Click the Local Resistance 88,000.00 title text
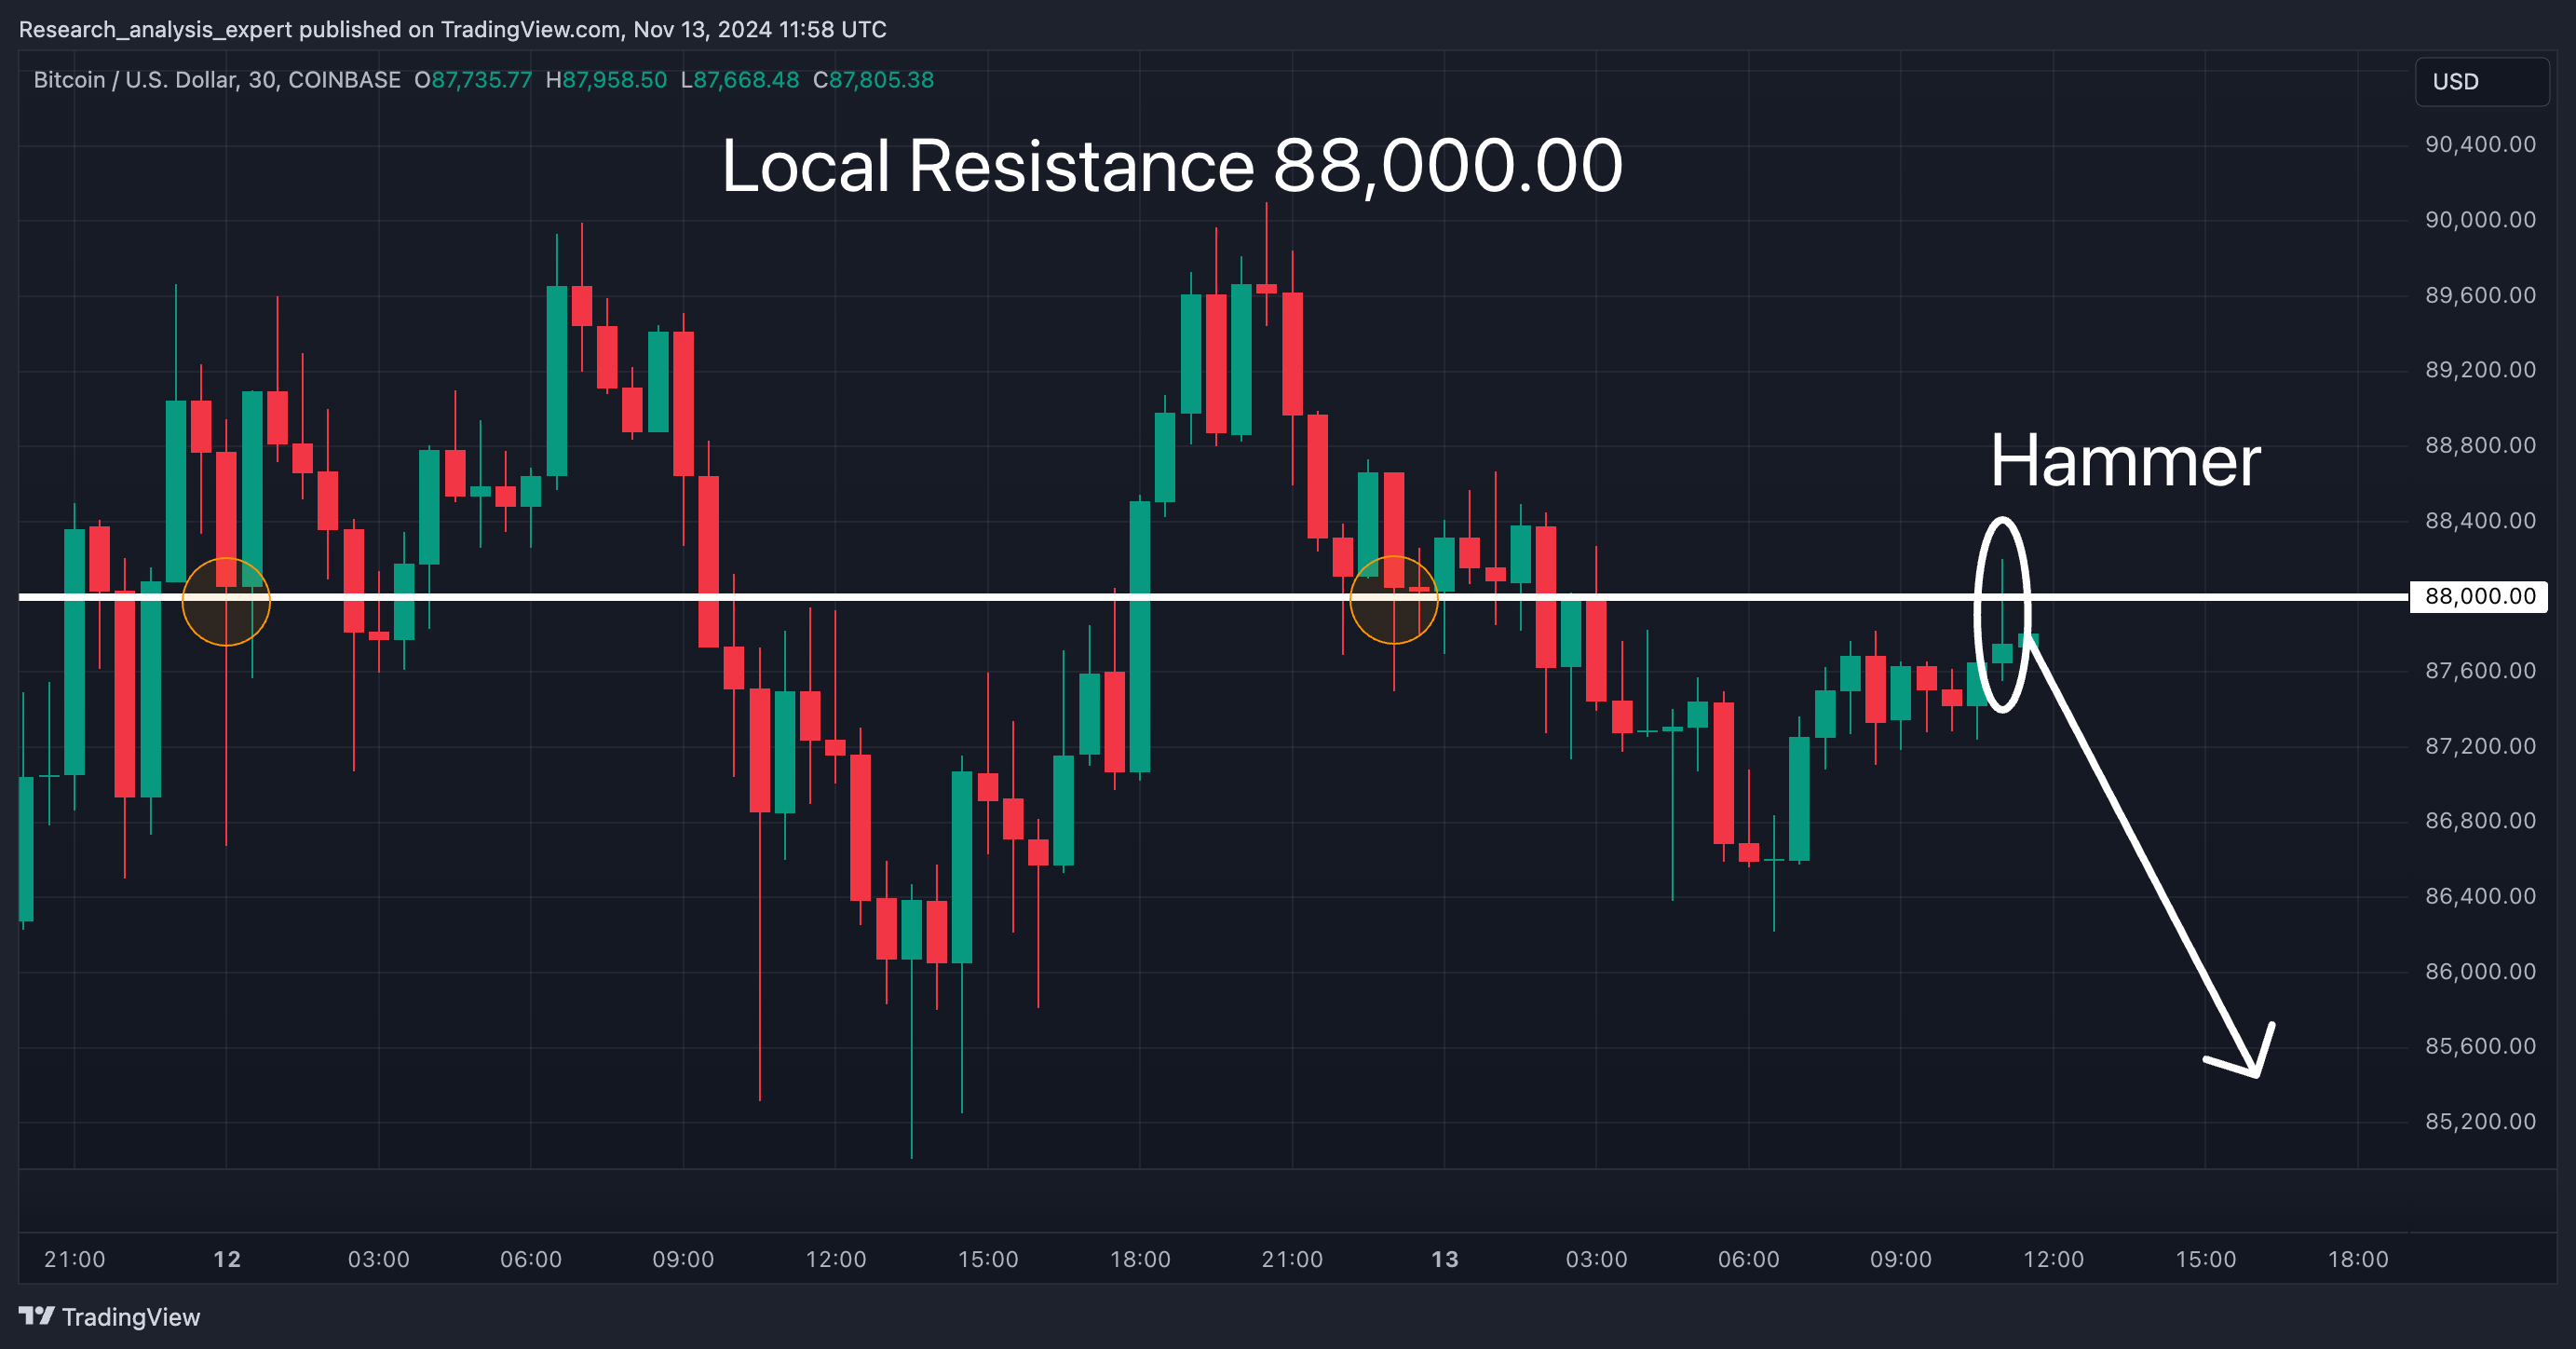 click(1171, 166)
